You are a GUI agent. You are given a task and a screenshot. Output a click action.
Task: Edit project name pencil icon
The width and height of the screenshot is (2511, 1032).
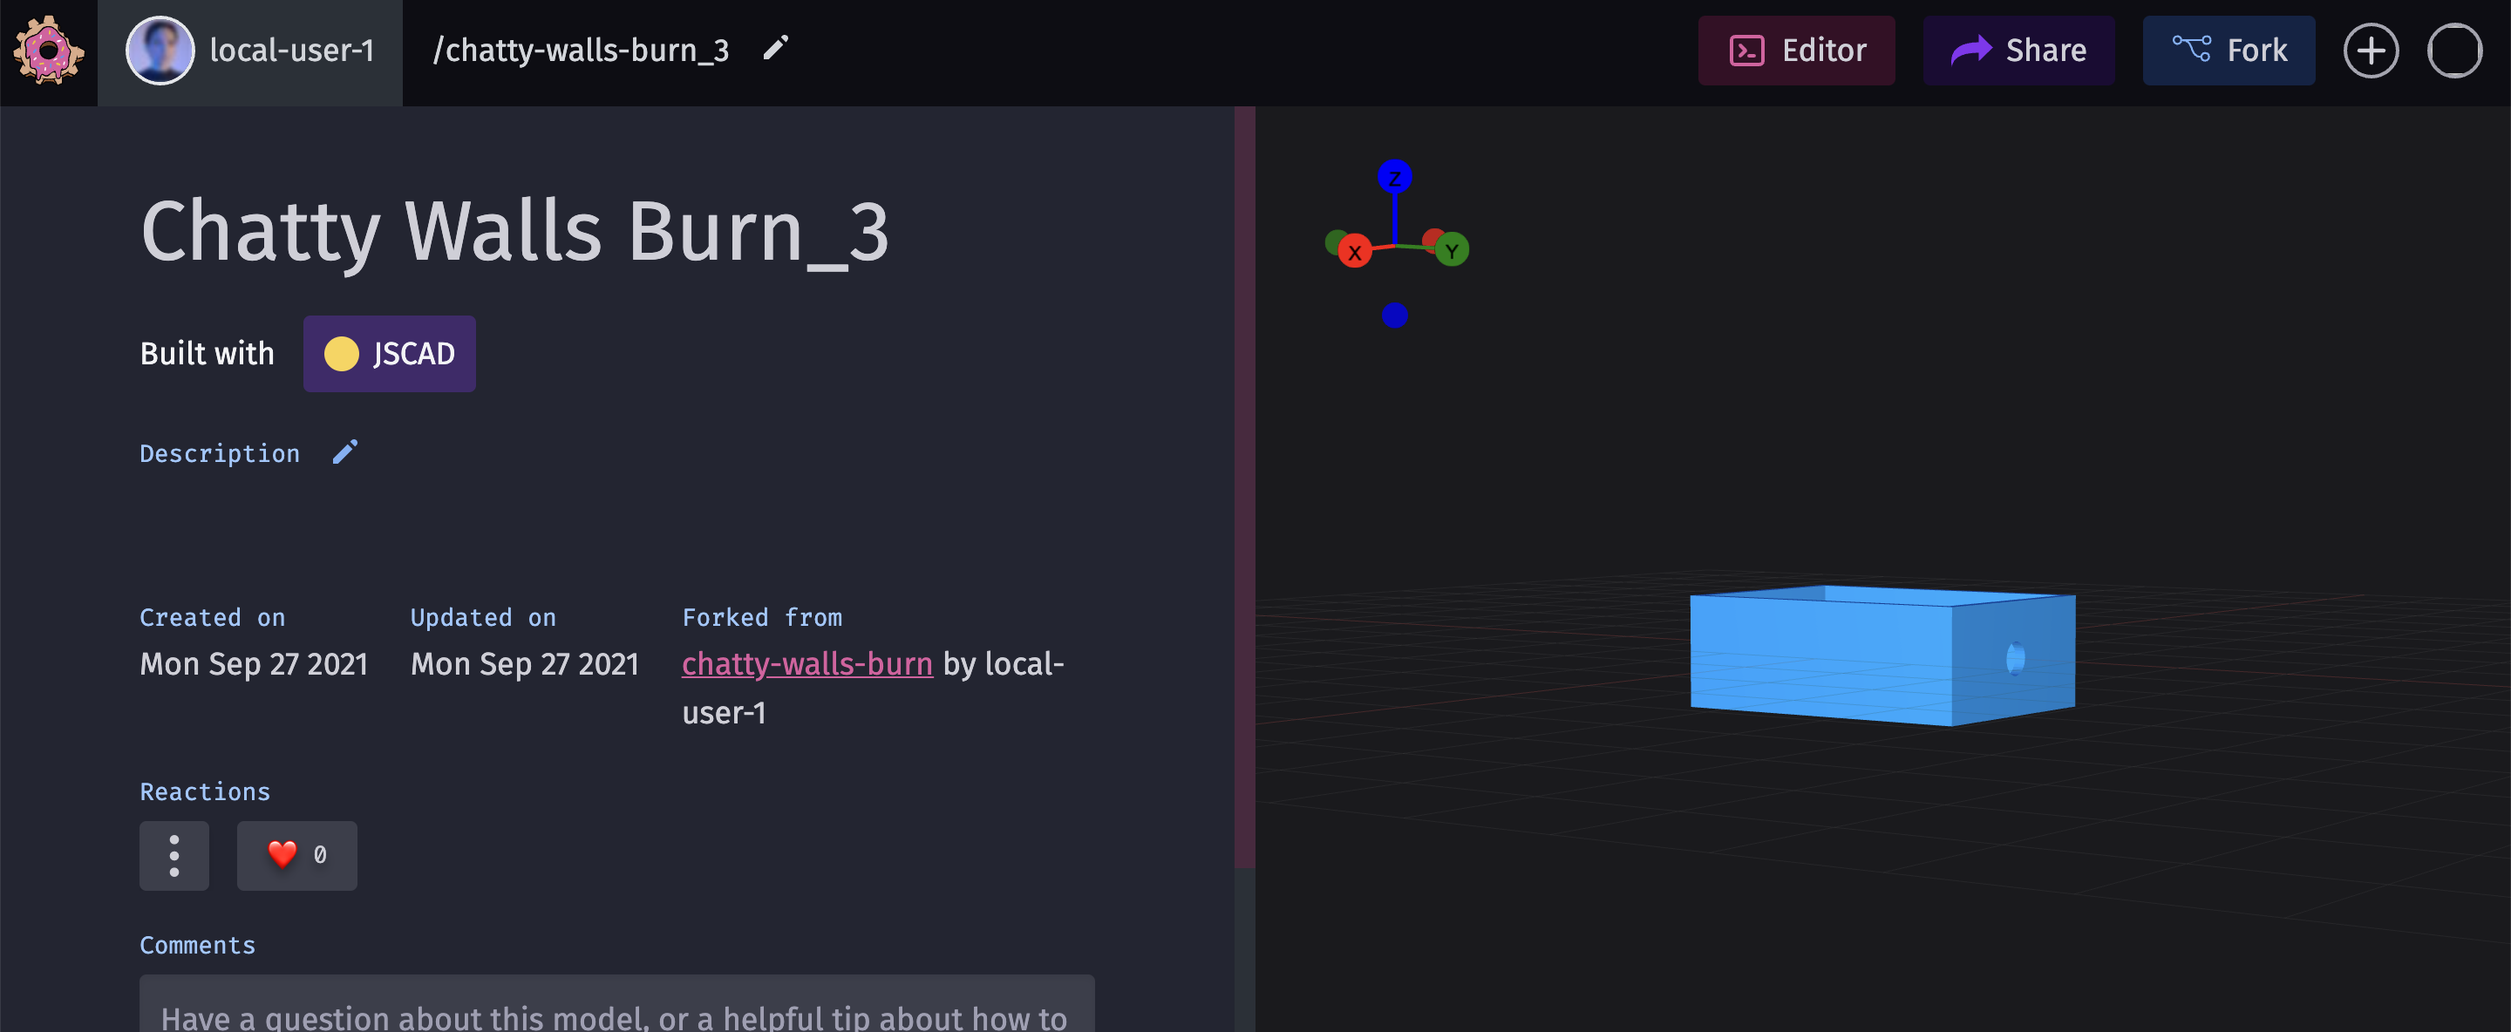point(775,49)
